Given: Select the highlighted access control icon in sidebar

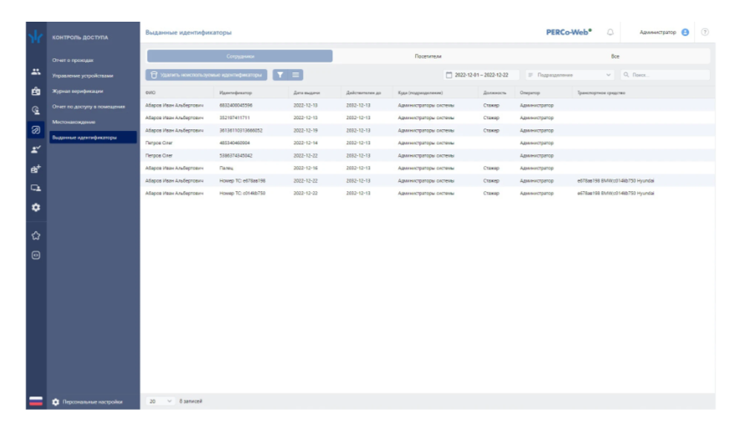Looking at the screenshot, I should [x=36, y=130].
